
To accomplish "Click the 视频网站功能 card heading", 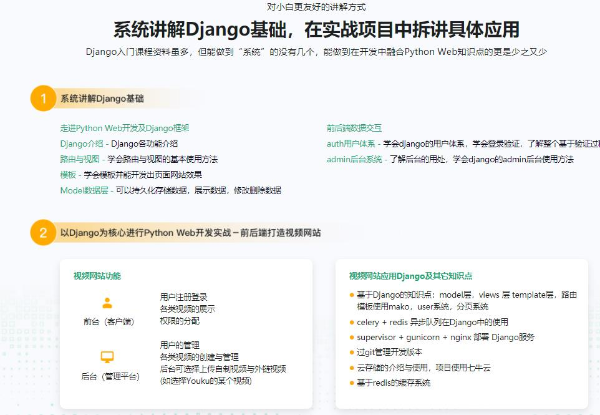I will click(x=97, y=276).
